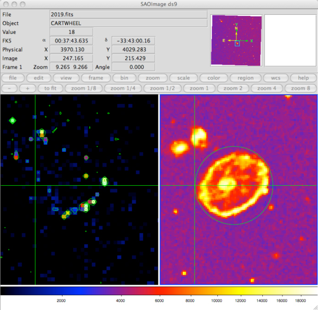
Task: Open the edit menu button
Action: point(39,78)
